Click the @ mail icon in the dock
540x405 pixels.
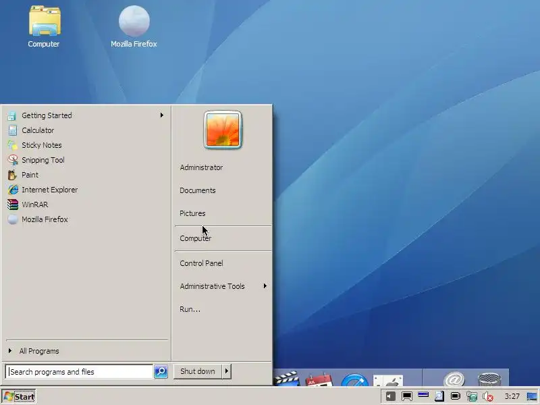point(454,379)
